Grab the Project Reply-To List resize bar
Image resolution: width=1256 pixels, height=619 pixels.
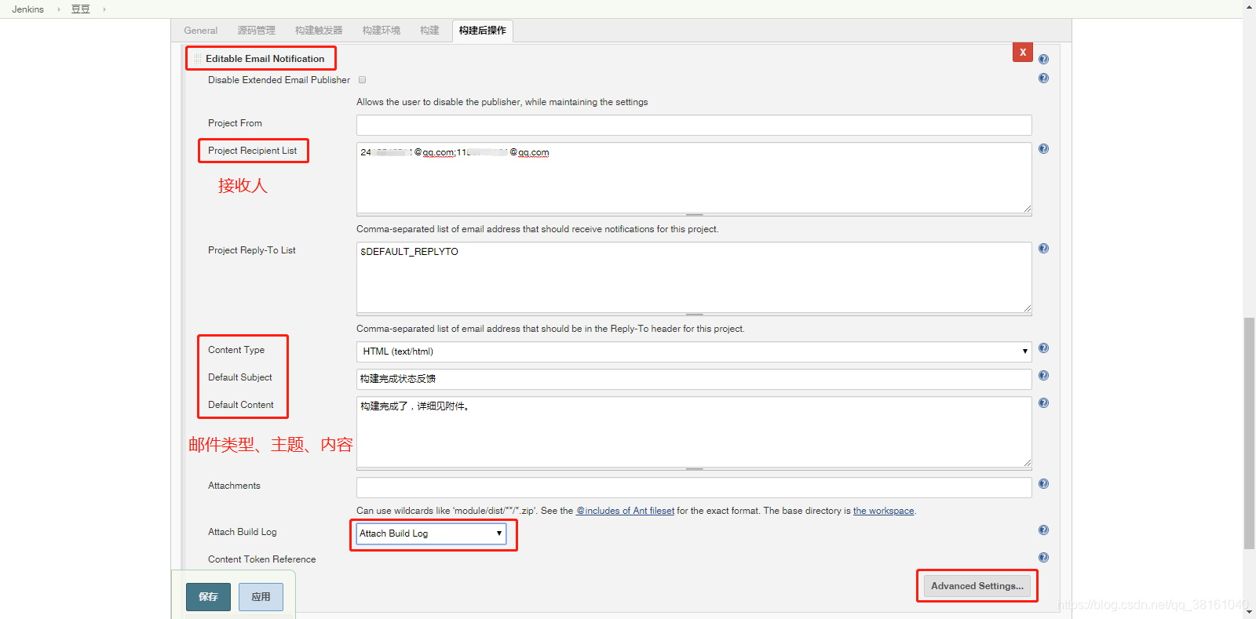(694, 314)
